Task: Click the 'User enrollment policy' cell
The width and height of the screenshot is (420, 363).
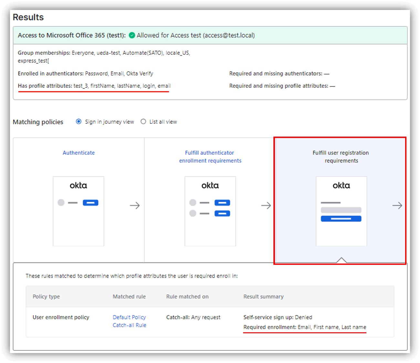Action: tap(61, 317)
